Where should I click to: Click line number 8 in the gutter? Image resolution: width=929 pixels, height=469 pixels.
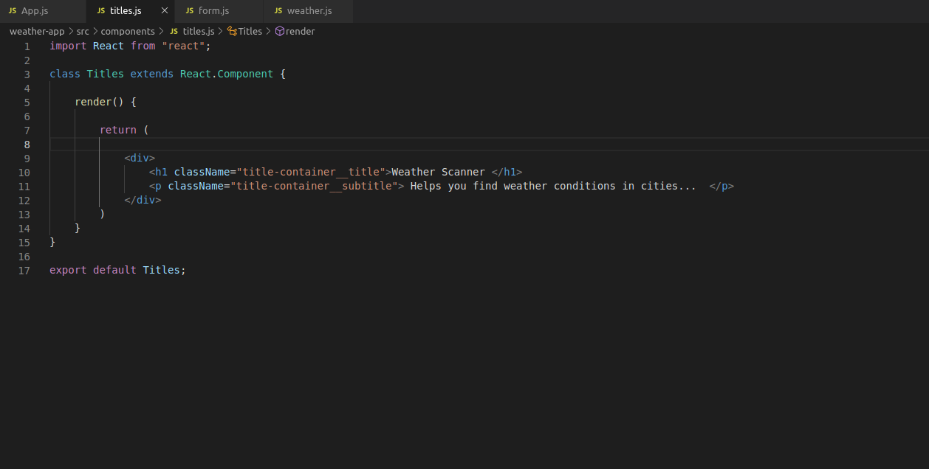(x=27, y=145)
